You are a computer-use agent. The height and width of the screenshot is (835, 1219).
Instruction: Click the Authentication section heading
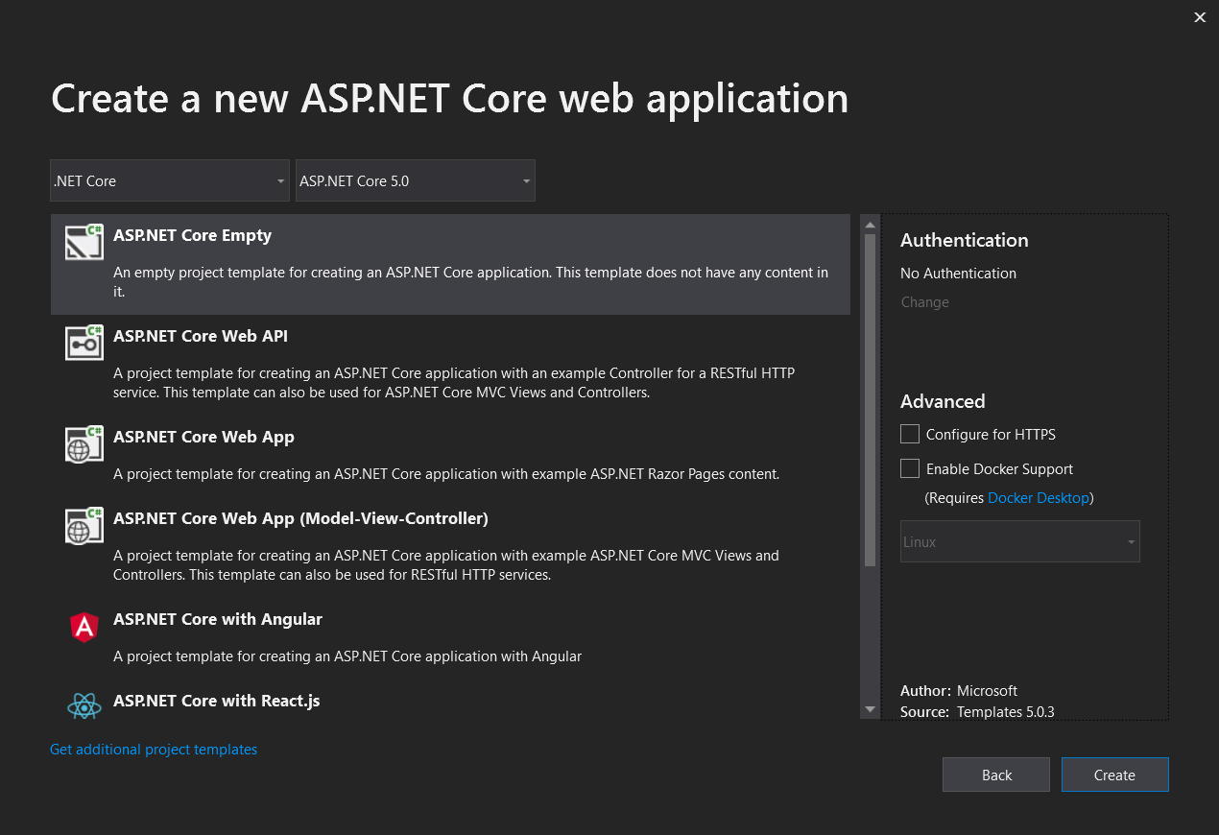(x=965, y=240)
